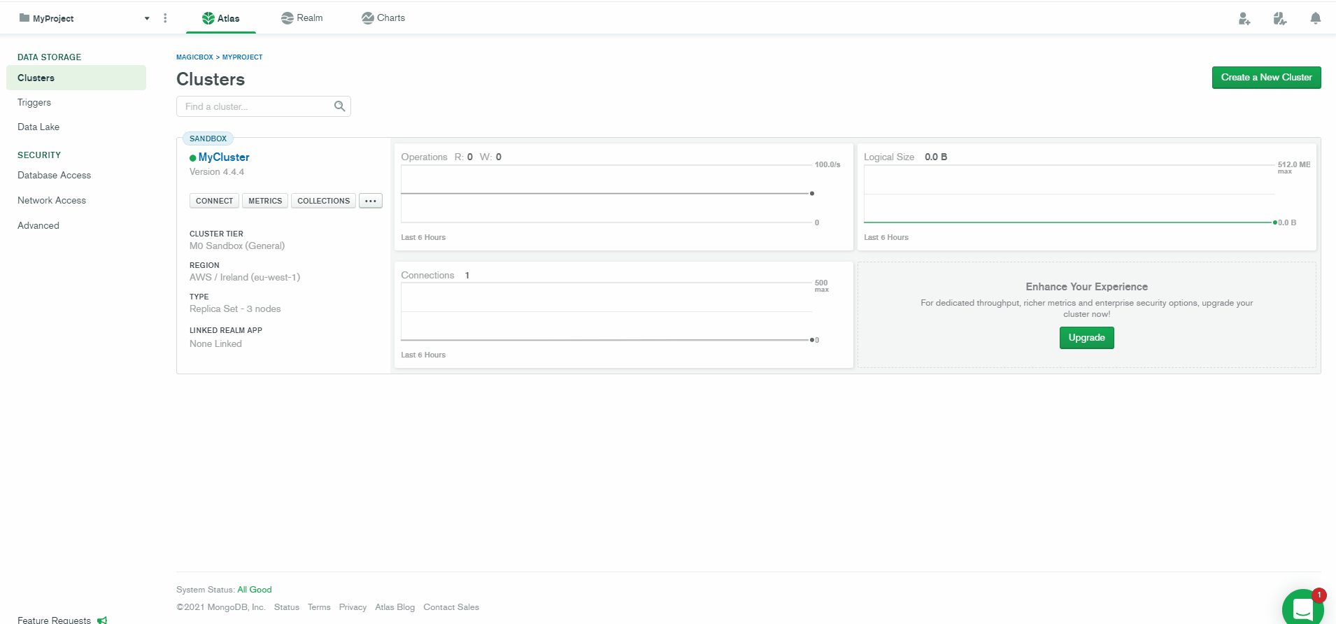Select Clusters in the sidebar
Viewport: 1336px width, 624px height.
[x=76, y=78]
